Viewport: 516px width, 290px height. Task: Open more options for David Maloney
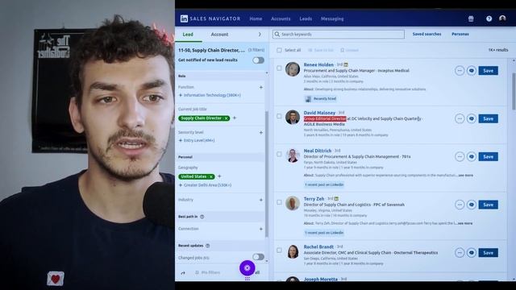[x=460, y=118]
